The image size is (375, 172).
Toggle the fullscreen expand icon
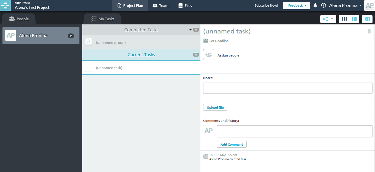(x=367, y=19)
